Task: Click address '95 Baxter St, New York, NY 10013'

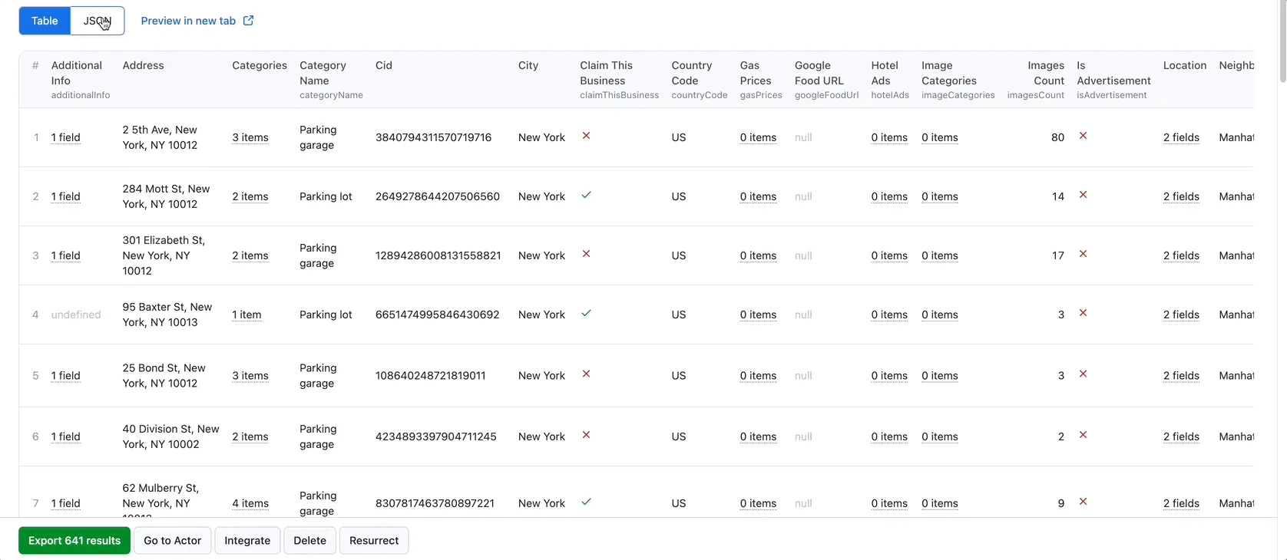Action: 167,315
